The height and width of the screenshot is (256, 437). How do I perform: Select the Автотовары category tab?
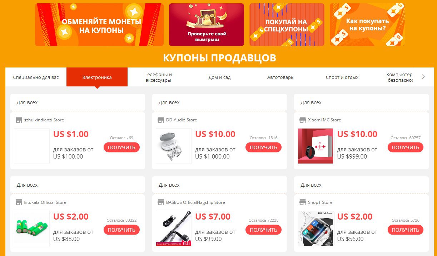(280, 77)
